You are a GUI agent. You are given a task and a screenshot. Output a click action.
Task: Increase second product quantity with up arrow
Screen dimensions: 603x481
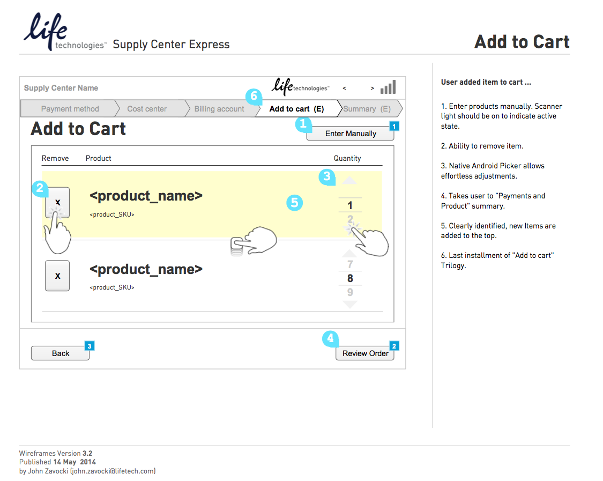point(349,254)
